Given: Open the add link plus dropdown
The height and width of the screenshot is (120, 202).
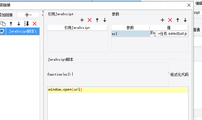Looking at the screenshot, I should coord(28,15).
